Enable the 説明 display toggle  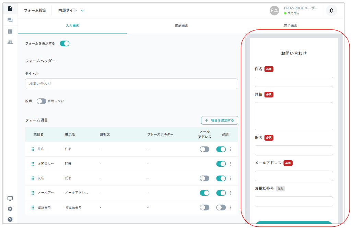tap(42, 101)
